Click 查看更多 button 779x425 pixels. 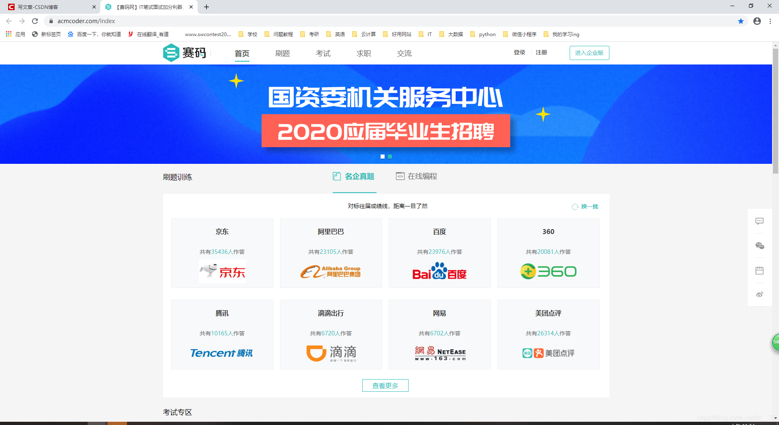(385, 386)
